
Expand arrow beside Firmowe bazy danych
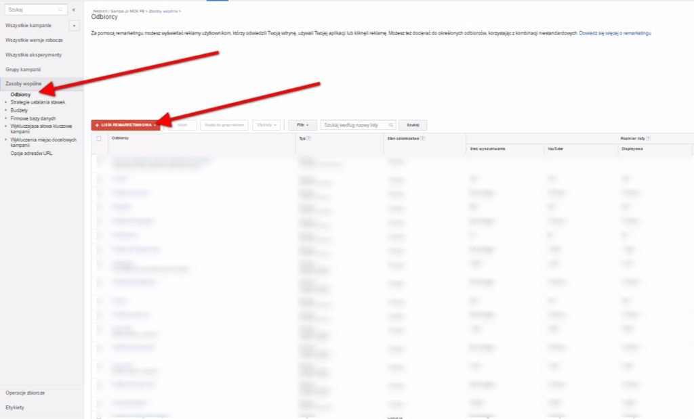click(x=5, y=118)
